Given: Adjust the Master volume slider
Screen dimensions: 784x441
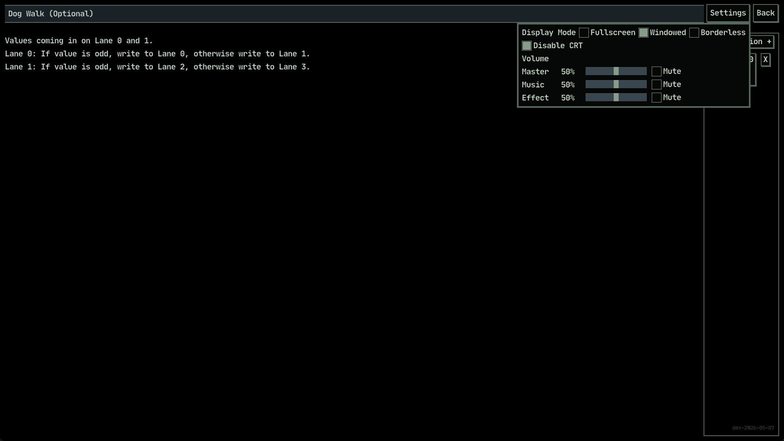Looking at the screenshot, I should 616,71.
